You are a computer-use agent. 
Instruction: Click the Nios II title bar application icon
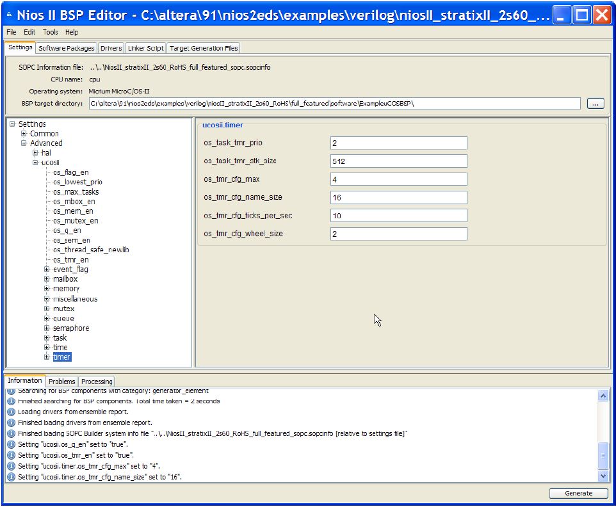pyautogui.click(x=10, y=15)
